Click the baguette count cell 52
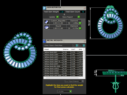 click(x=69, y=23)
